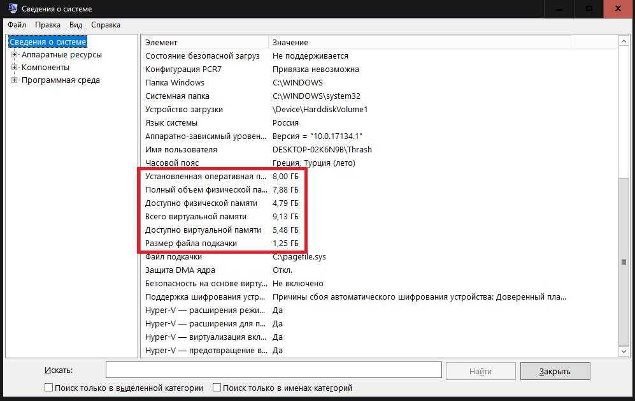Viewport: 635px width, 401px height.
Task: Select the Файл подкачки row
Action: pyautogui.click(x=380, y=257)
